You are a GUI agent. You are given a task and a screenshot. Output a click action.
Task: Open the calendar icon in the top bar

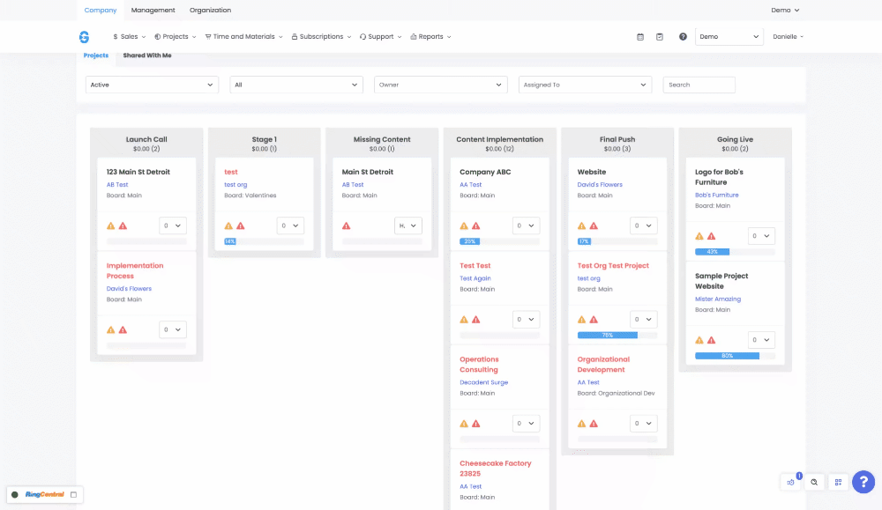[x=640, y=37]
